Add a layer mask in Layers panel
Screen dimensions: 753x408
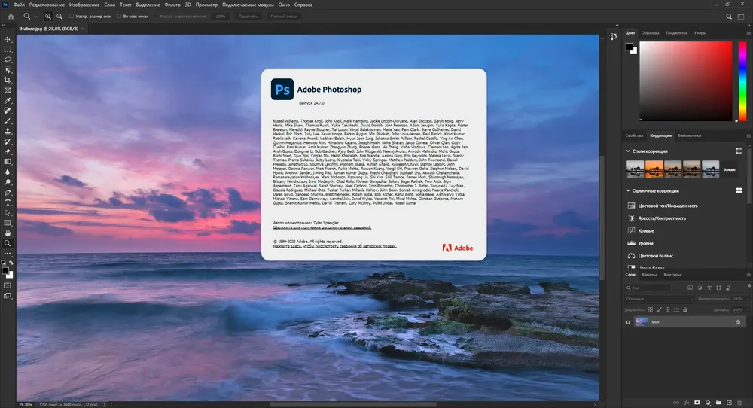[x=697, y=403]
